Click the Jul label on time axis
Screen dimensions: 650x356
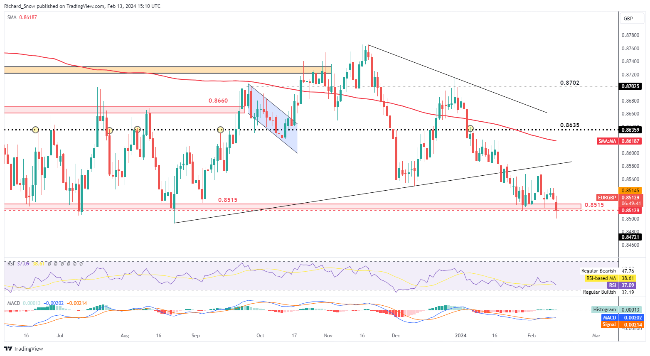(x=60, y=335)
